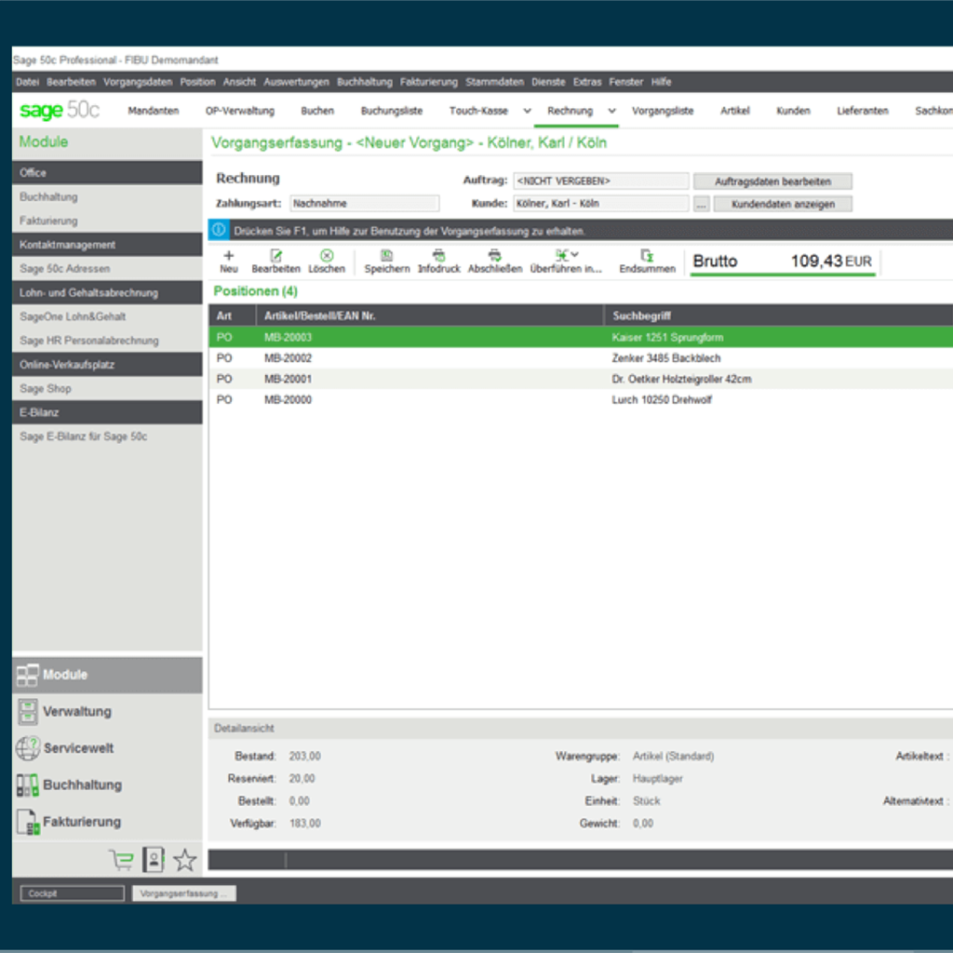Switch to the Vorgangserfassung tab at bottom

click(184, 893)
